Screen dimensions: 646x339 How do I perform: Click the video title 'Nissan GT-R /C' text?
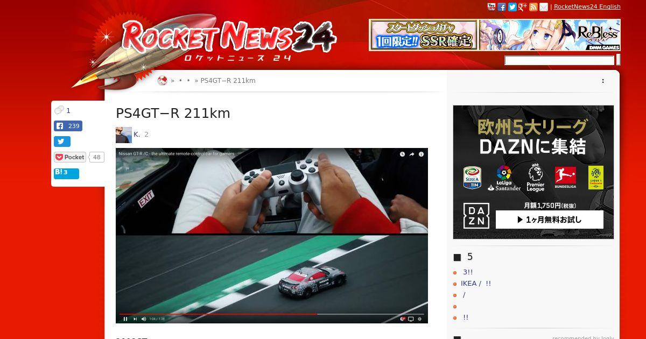tap(177, 153)
